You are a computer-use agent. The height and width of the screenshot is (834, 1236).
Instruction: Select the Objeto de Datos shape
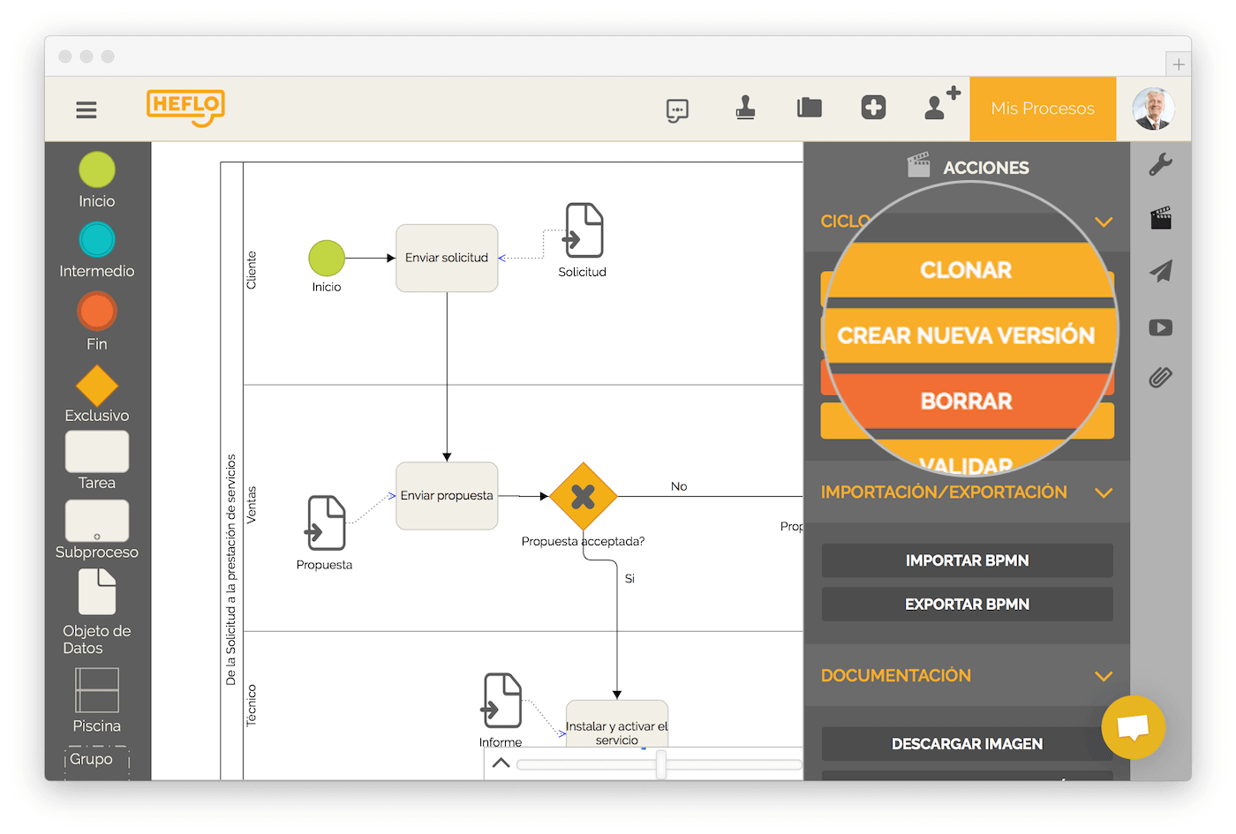click(x=97, y=591)
